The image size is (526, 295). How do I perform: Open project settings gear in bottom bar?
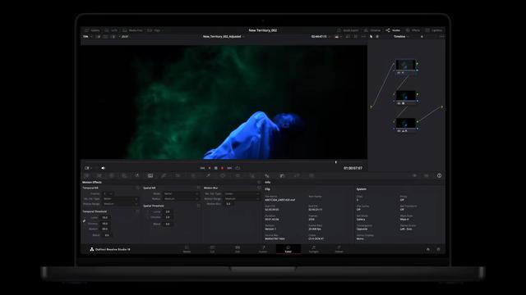(438, 249)
